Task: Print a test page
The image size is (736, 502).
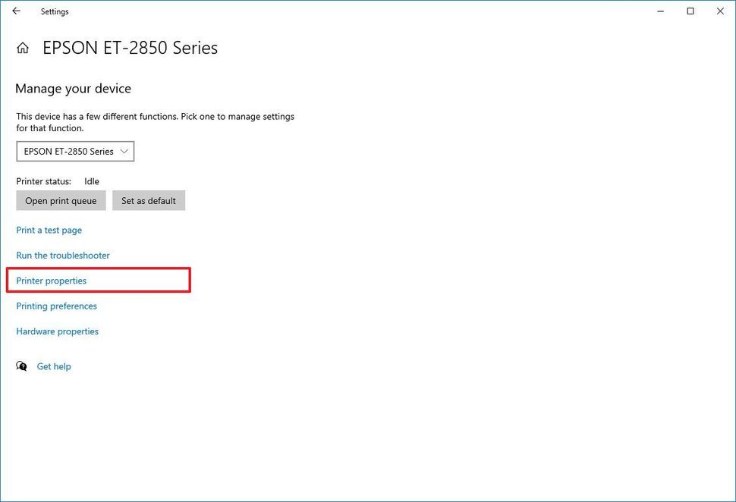Action: pyautogui.click(x=49, y=230)
